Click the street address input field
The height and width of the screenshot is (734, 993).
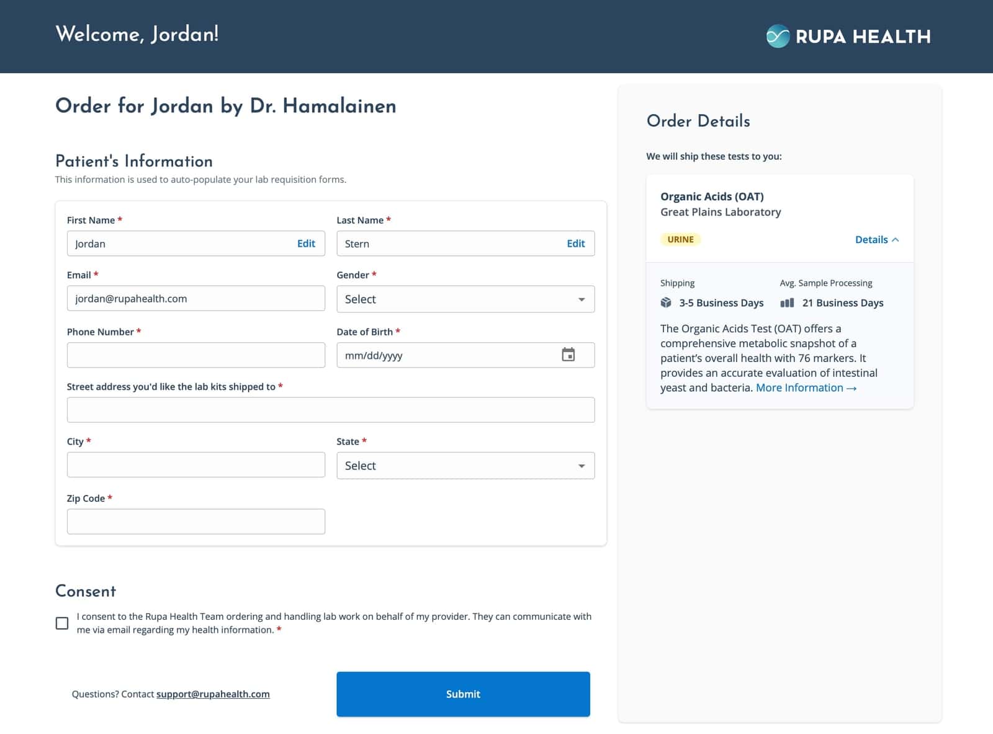[x=330, y=410]
